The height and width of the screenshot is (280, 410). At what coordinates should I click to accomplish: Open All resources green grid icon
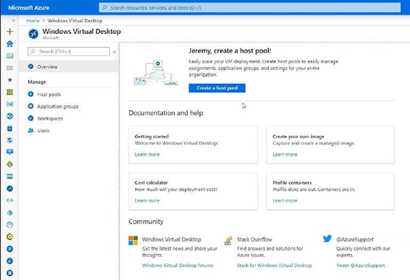click(10, 92)
